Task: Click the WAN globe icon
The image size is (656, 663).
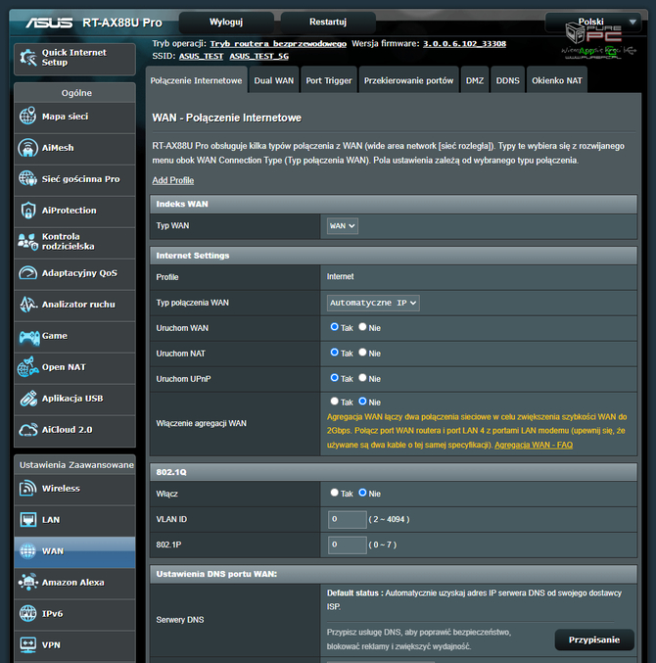Action: point(27,551)
